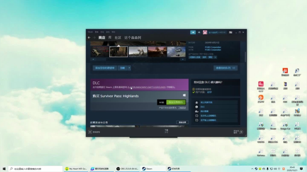Switch to My Heart Will Go taskbar item
Image resolution: width=307 pixels, height=172 pixels.
click(76, 169)
